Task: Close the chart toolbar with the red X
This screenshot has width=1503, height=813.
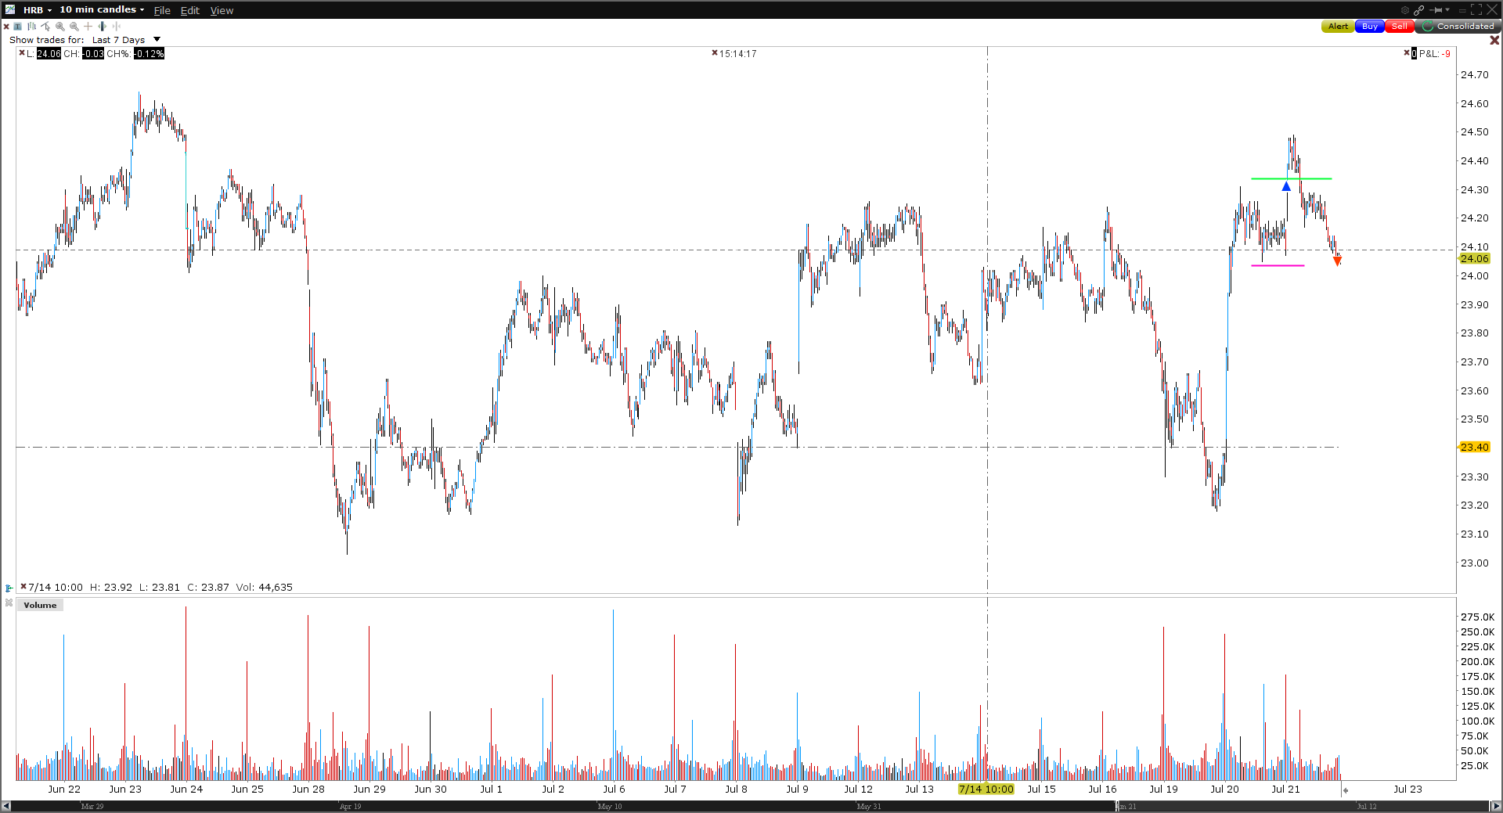Action: click(x=6, y=27)
